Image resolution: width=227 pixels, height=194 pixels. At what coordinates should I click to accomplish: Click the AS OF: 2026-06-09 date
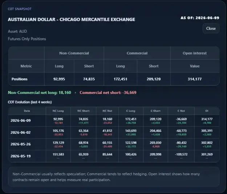[x=200, y=18]
